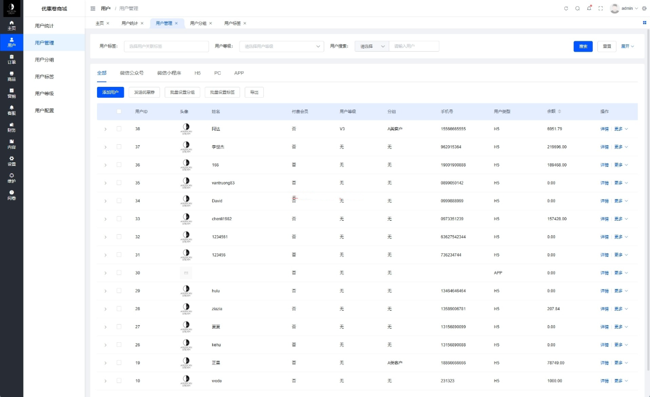Viewport: 650px width, 397px height.
Task: Open the 商品 (Products) sidebar section
Action: click(11, 77)
